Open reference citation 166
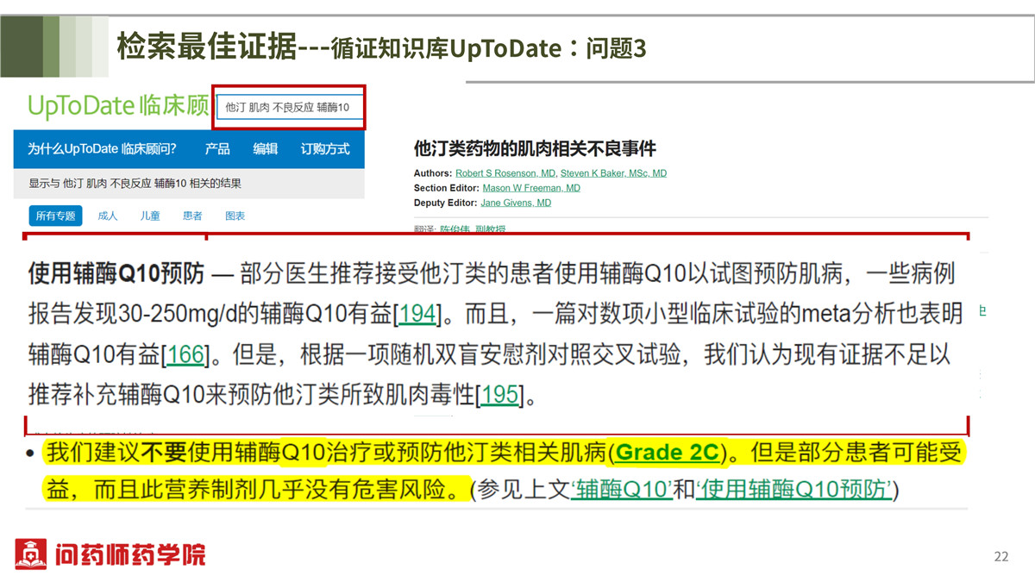This screenshot has width=1035, height=582. [x=185, y=354]
